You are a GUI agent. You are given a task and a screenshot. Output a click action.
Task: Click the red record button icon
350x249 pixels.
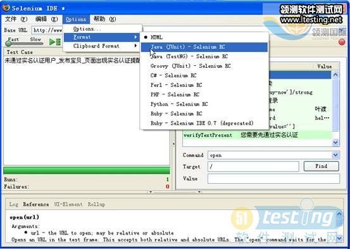[x=342, y=42]
